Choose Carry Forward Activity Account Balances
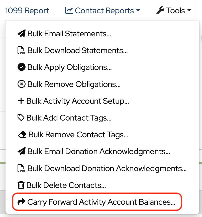The width and height of the screenshot is (202, 217). 101,202
